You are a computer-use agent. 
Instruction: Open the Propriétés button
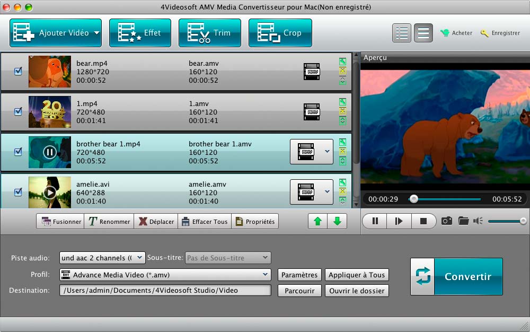(255, 222)
